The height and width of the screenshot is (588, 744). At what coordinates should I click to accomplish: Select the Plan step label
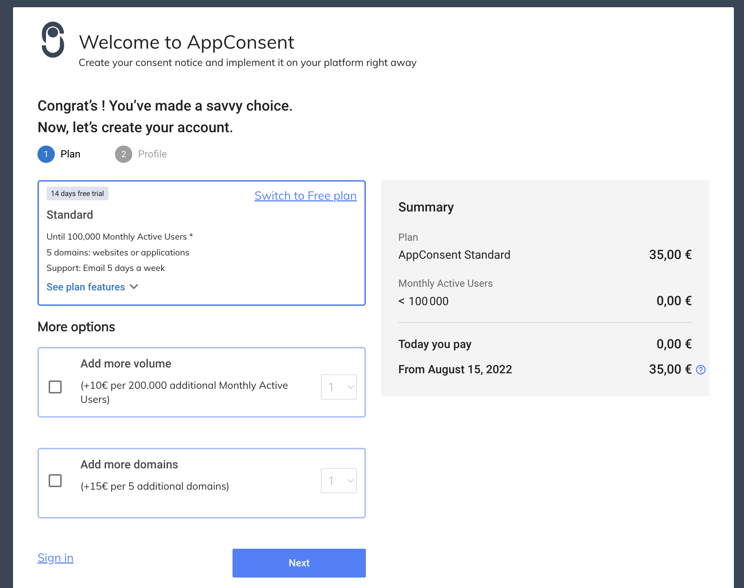tap(70, 154)
